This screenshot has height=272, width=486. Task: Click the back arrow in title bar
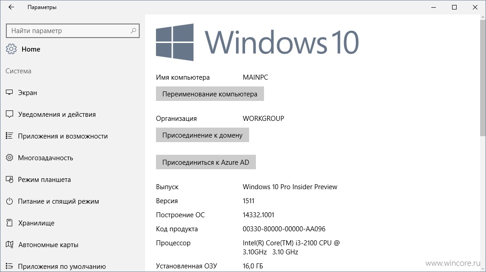11,7
